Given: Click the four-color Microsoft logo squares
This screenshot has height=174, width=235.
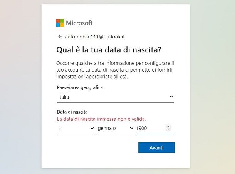Looking at the screenshot, I should click(60, 23).
